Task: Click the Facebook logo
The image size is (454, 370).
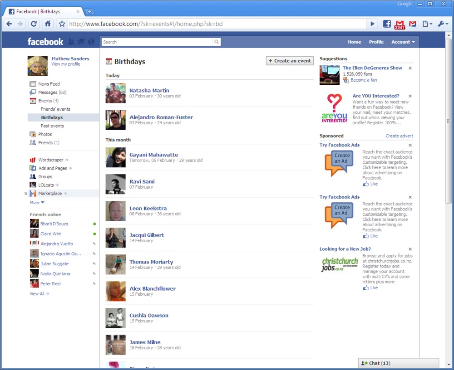Action: 45,42
